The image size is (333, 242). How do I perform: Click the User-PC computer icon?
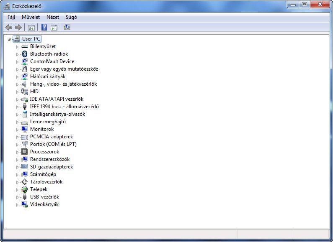pyautogui.click(x=17, y=39)
